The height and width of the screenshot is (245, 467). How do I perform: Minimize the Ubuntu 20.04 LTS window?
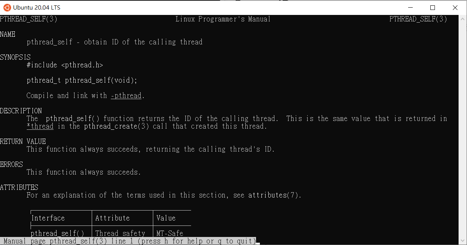410,7
